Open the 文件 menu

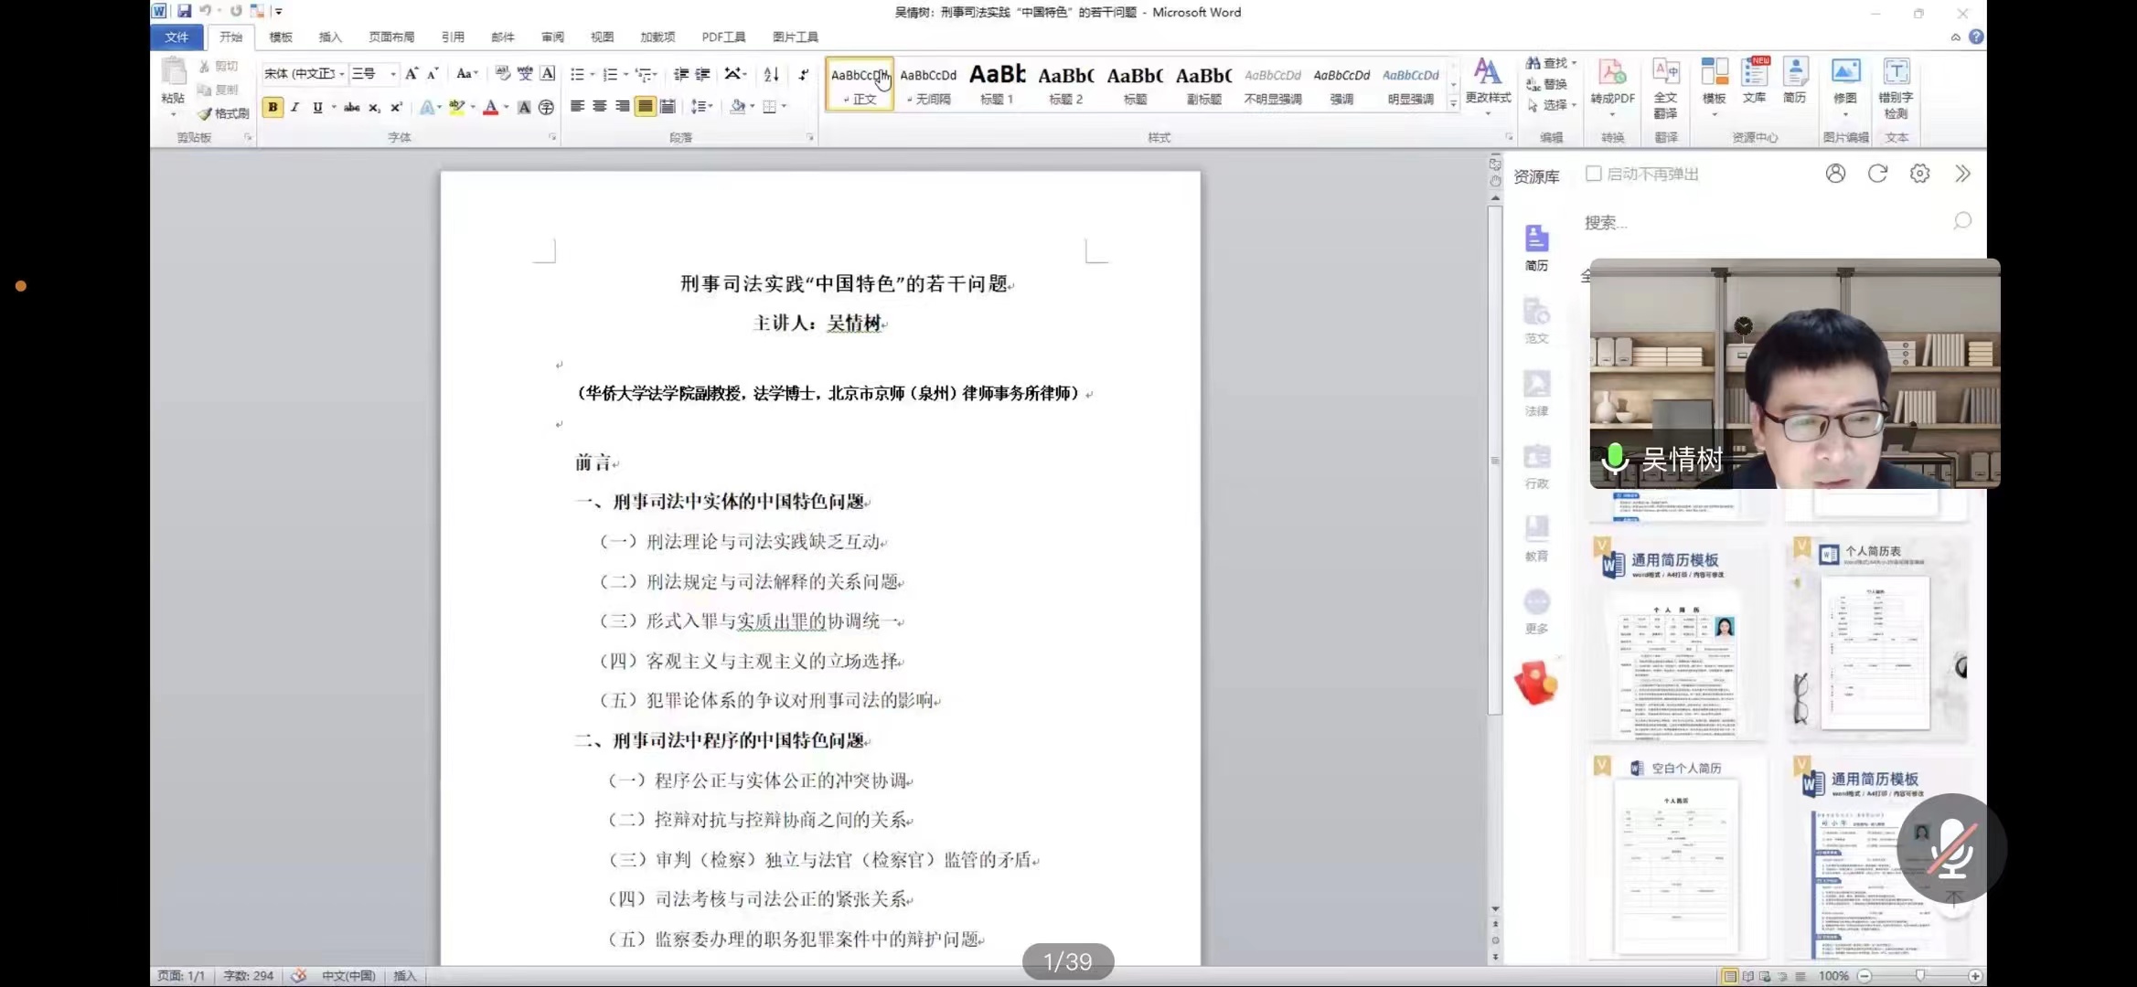[176, 37]
